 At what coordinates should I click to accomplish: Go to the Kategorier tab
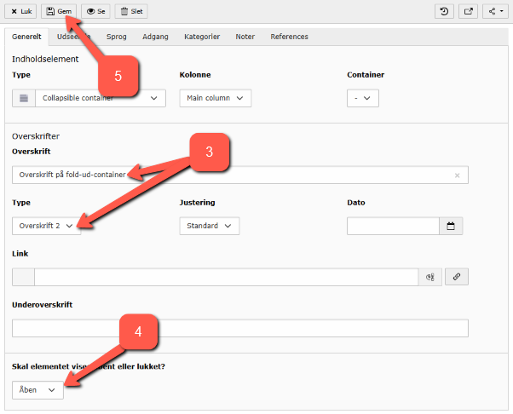point(202,37)
